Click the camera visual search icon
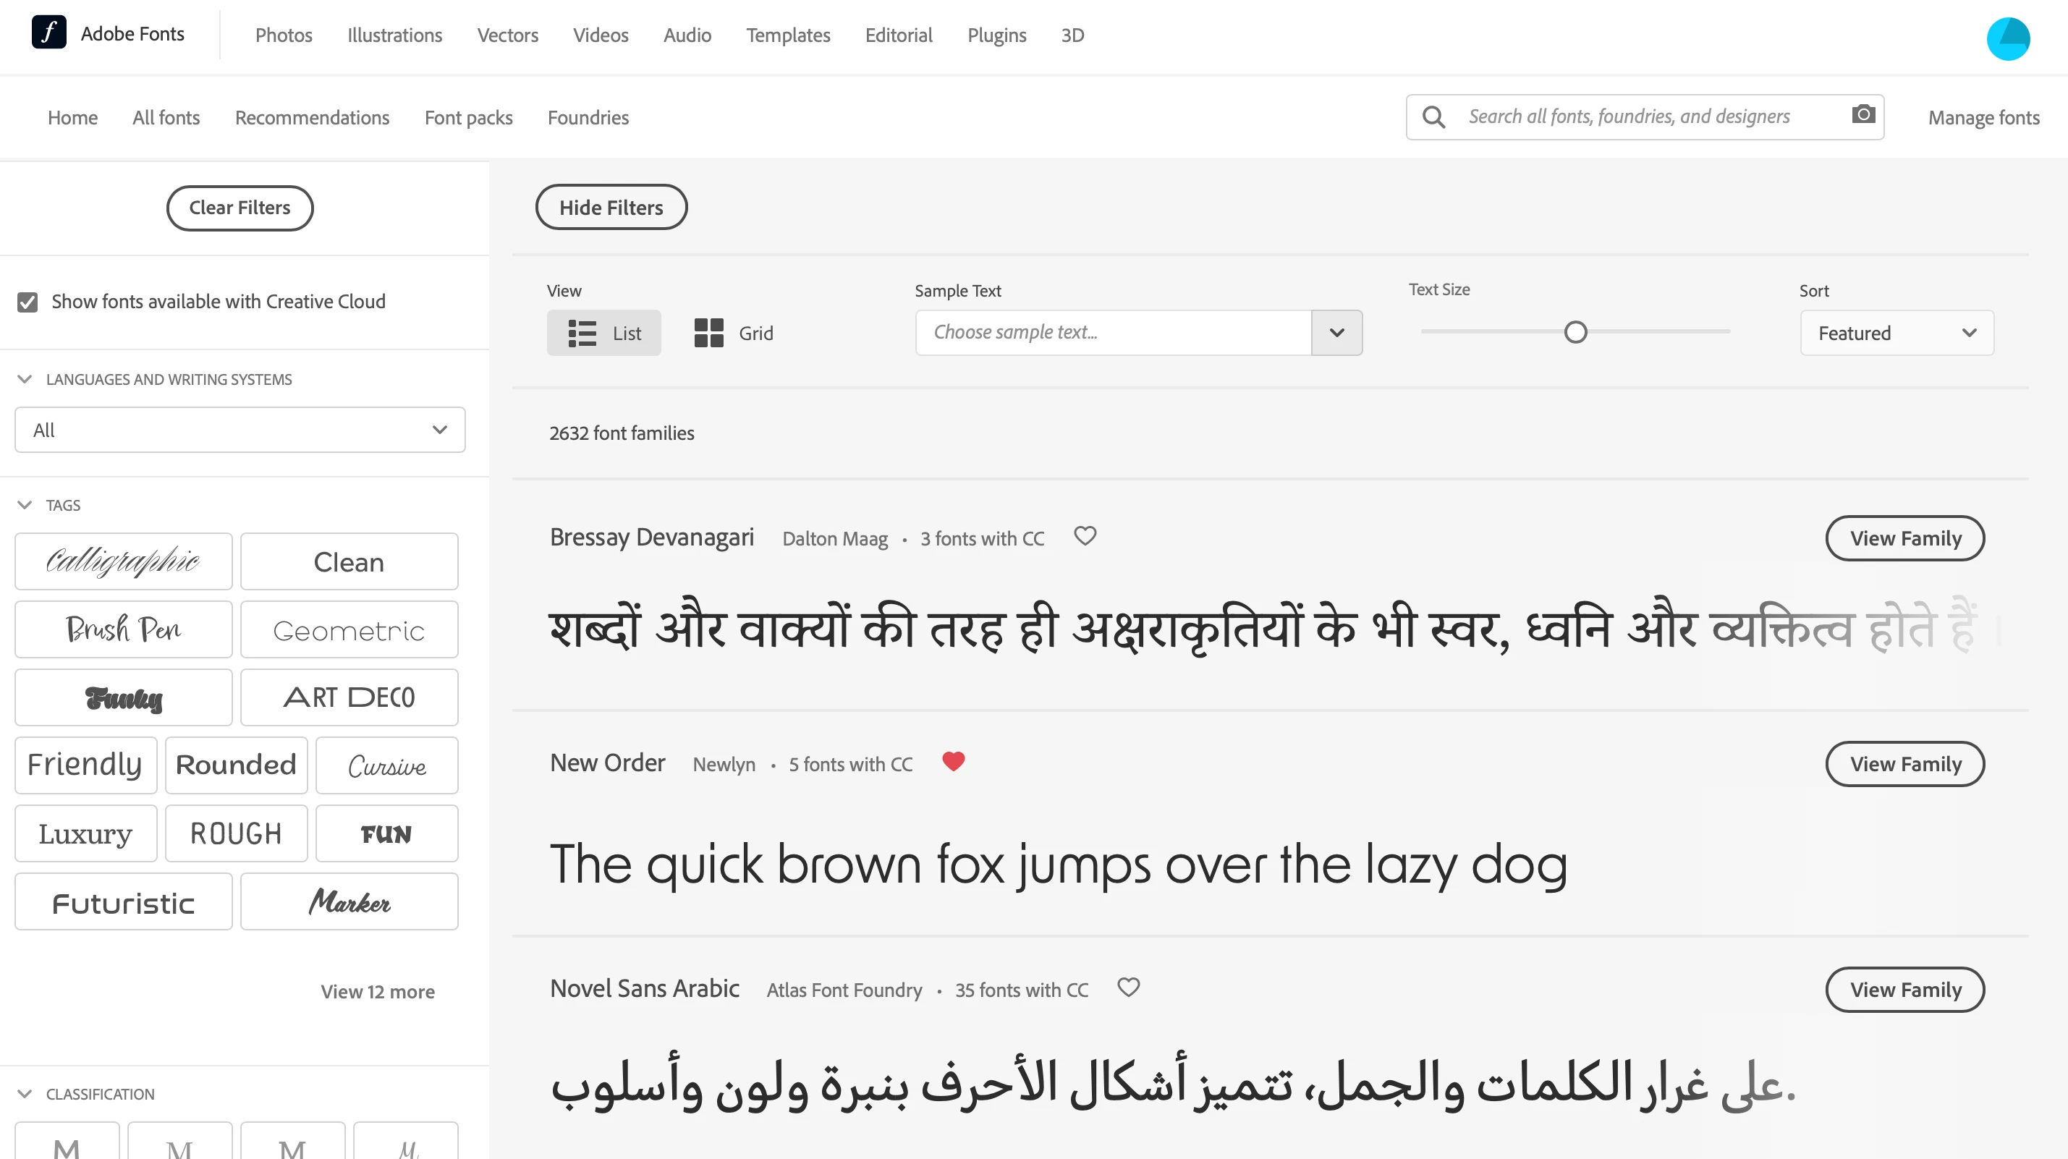The width and height of the screenshot is (2068, 1159). [x=1863, y=115]
